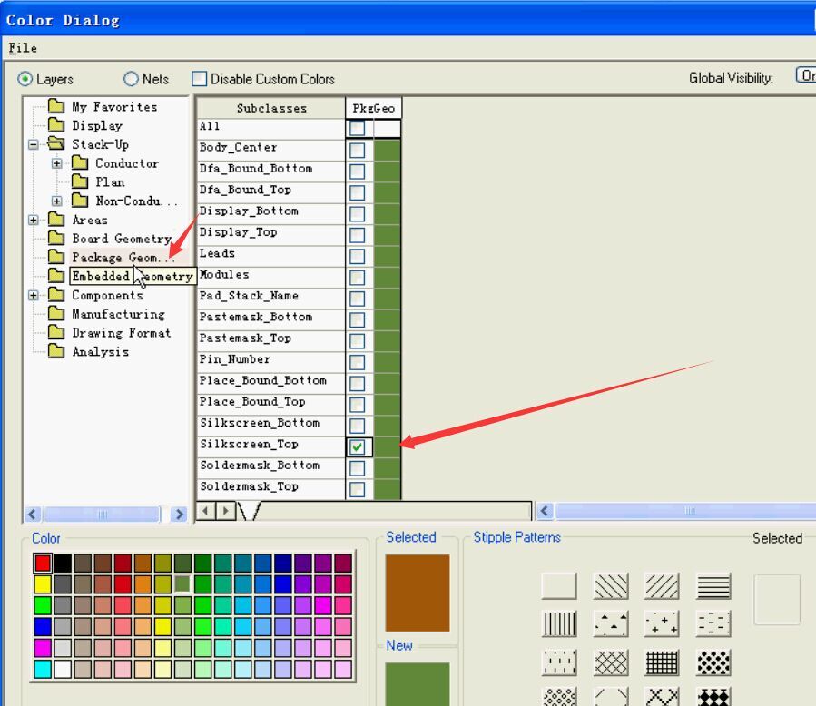Click the Embedded Geometry folder icon
816x706 pixels.
[x=56, y=275]
